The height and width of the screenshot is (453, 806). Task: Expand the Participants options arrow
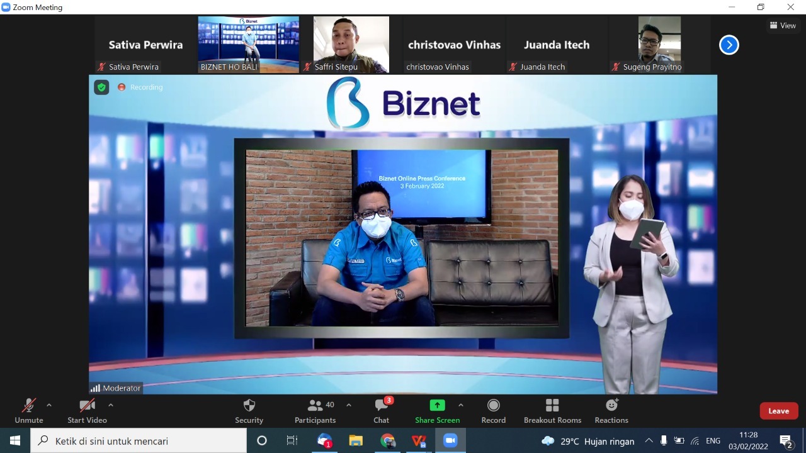tap(349, 405)
